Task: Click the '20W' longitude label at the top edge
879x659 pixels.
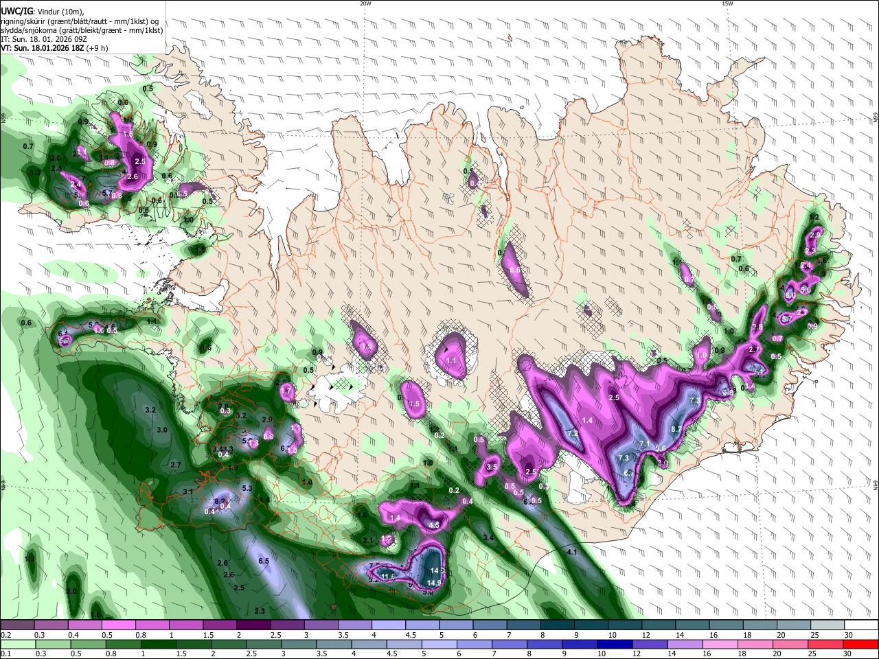Action: 365,3
